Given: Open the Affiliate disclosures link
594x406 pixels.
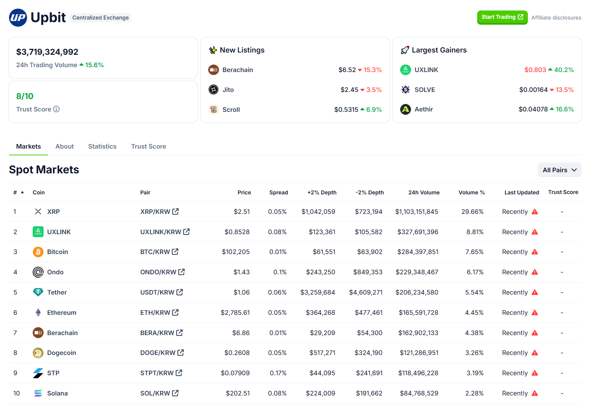Looking at the screenshot, I should coord(556,18).
